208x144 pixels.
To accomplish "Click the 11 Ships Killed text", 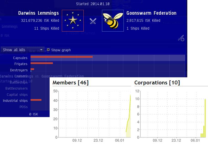I will [x=47, y=28].
